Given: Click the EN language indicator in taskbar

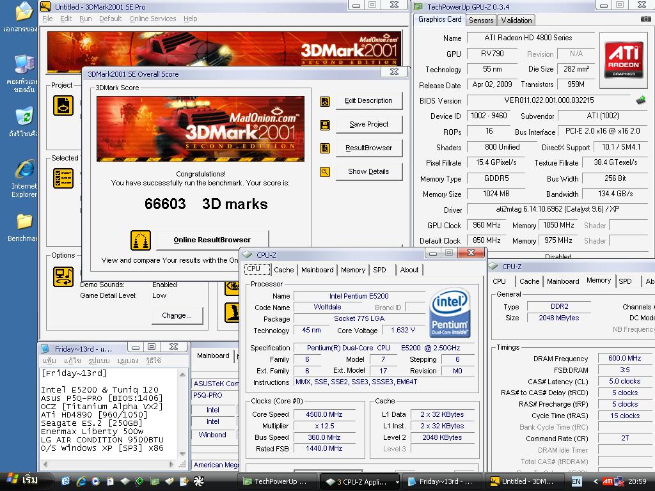Looking at the screenshot, I should click(x=576, y=481).
